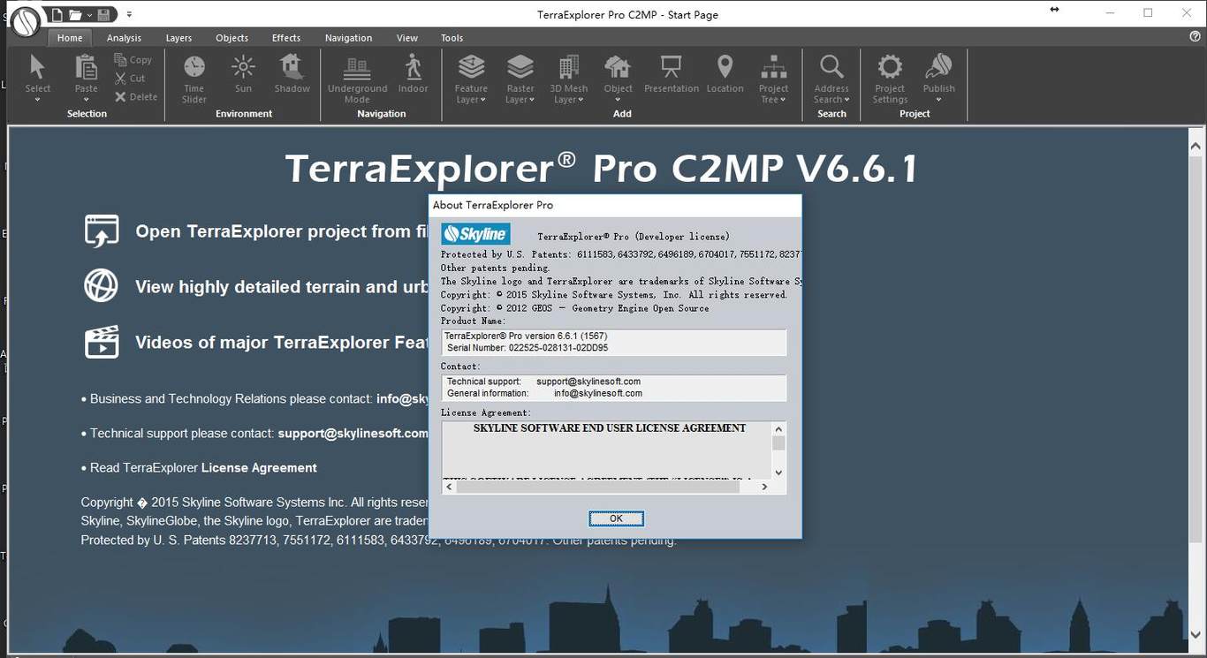Open ribbon help question mark
This screenshot has width=1207, height=658.
(x=1196, y=36)
